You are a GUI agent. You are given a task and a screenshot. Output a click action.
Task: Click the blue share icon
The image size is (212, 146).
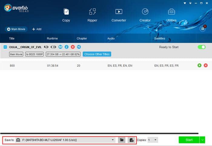point(79,47)
